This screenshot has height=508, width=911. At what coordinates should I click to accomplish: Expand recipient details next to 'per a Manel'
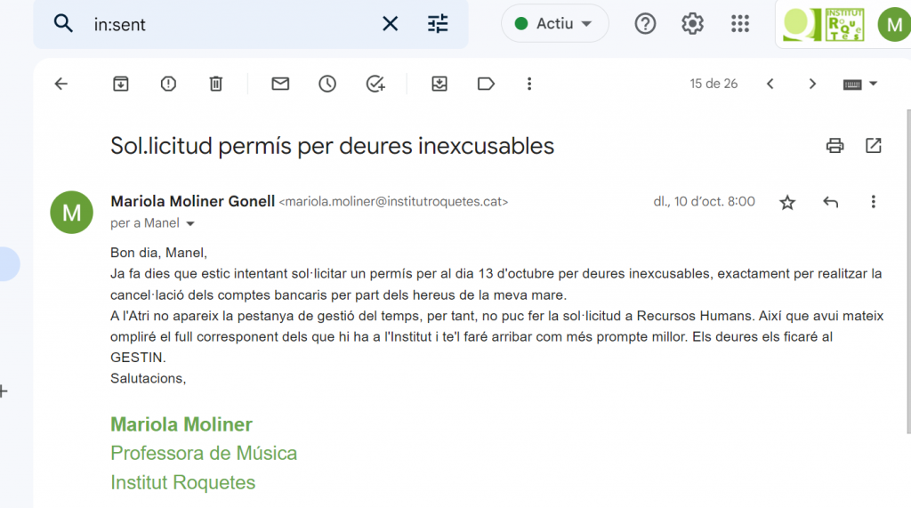190,224
